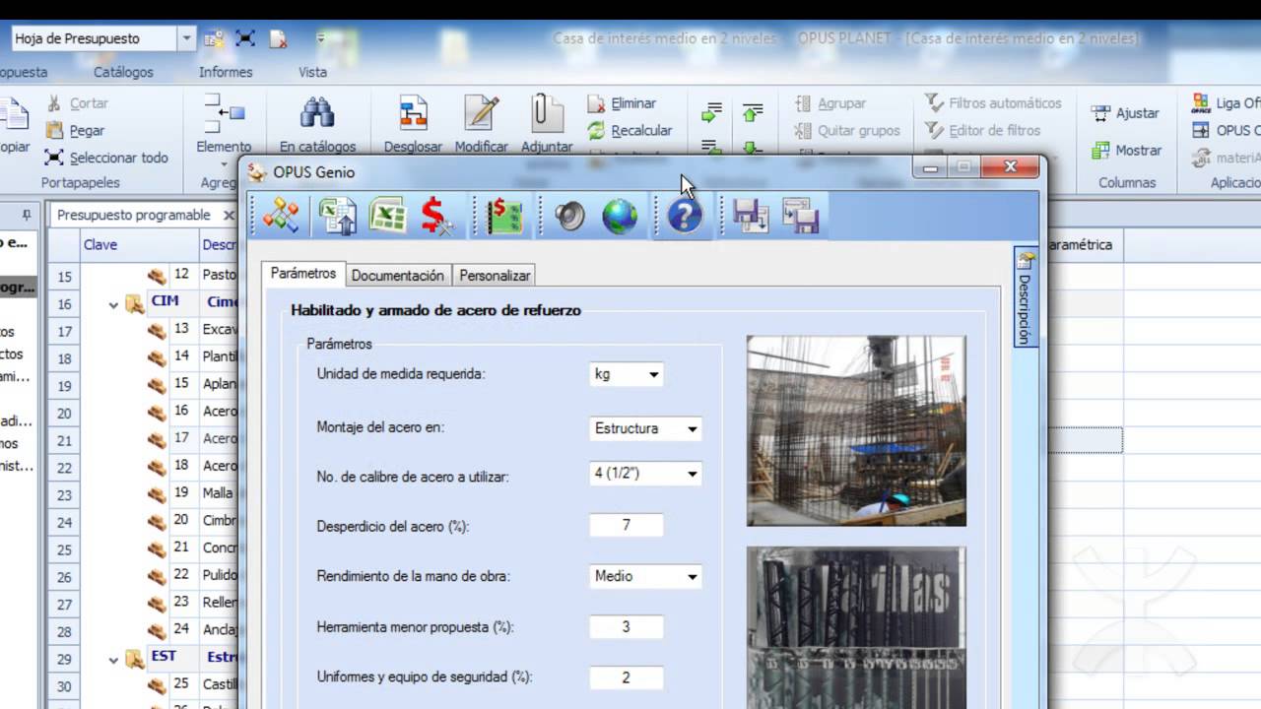
Task: Switch to the Parámetros tab
Action: point(303,274)
